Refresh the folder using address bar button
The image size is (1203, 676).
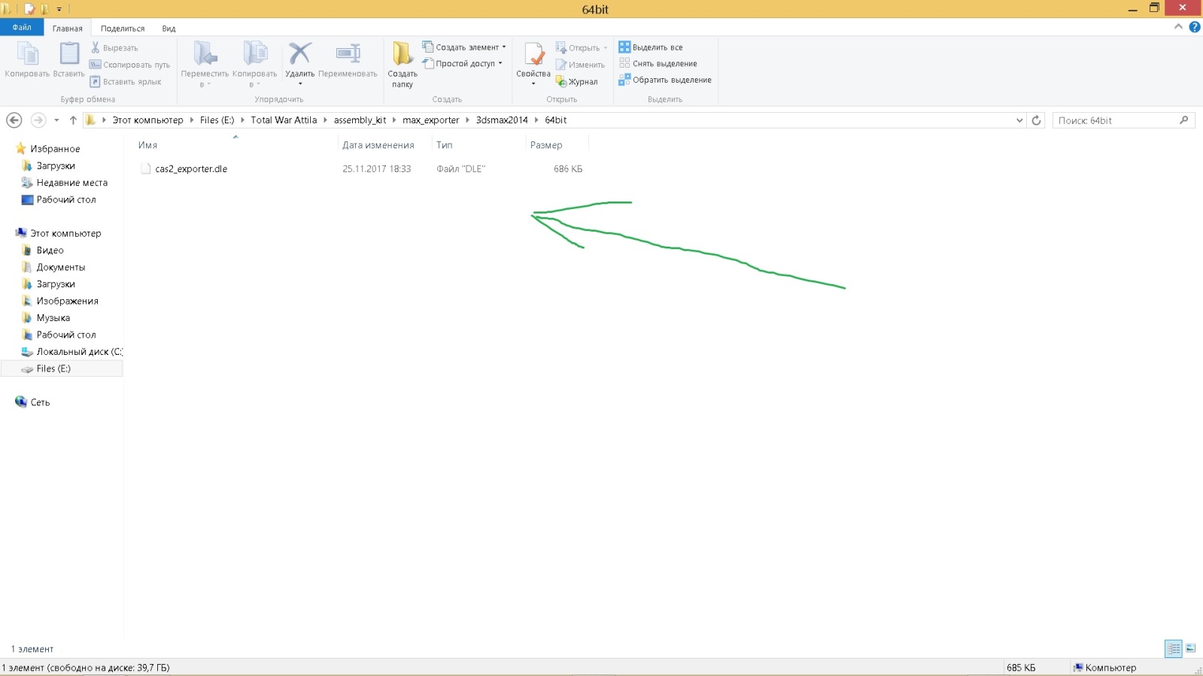tap(1036, 120)
